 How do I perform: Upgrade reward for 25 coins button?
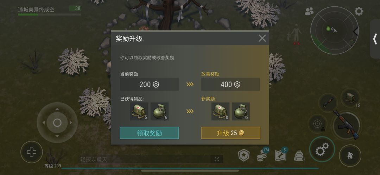coord(230,133)
